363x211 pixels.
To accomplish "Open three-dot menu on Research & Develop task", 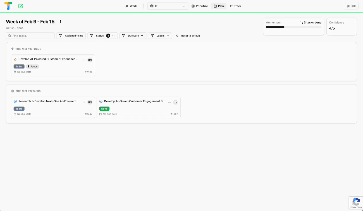I will [84, 102].
